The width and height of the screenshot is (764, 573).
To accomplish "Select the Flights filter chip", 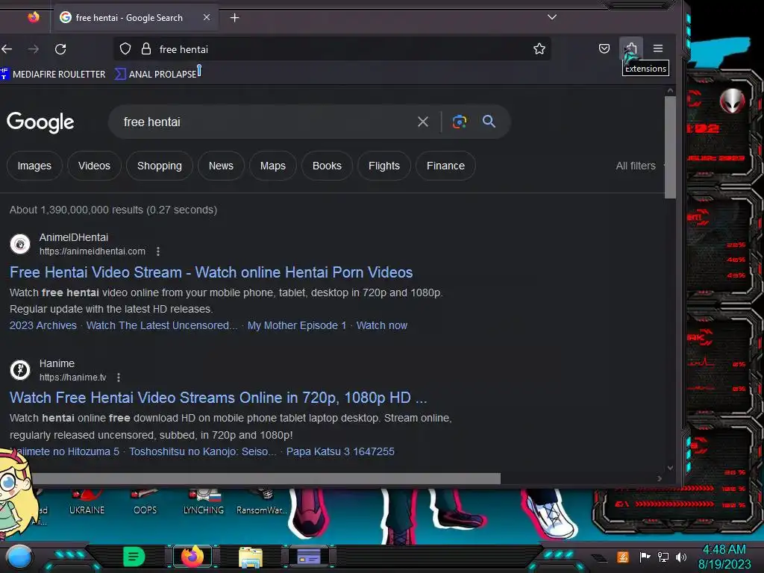I will point(384,166).
